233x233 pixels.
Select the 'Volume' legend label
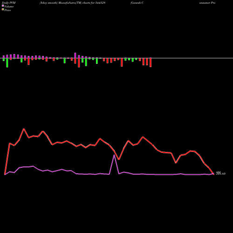tap(9, 7)
